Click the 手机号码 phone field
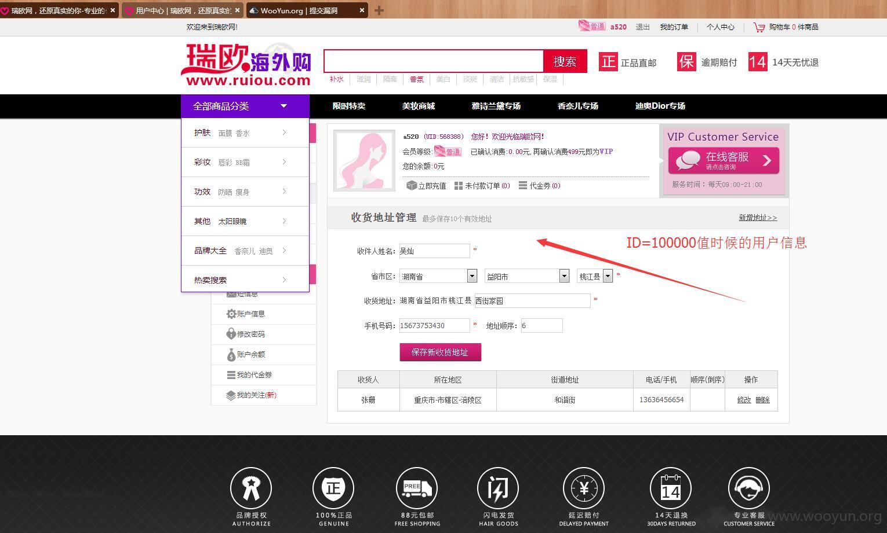 click(434, 325)
